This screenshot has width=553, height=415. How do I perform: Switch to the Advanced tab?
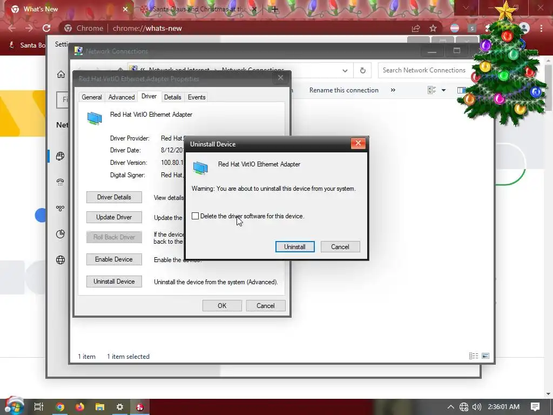click(x=122, y=97)
